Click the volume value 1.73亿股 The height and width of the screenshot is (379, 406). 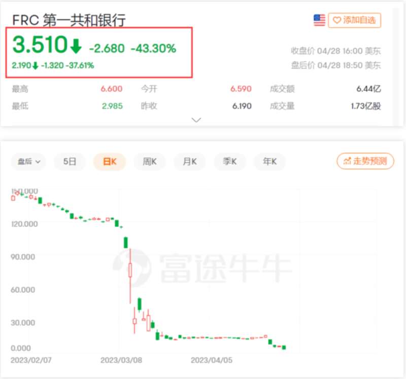[366, 106]
